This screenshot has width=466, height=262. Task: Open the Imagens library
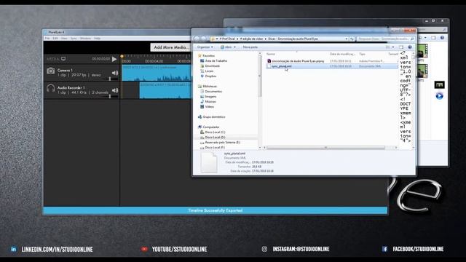pos(209,96)
